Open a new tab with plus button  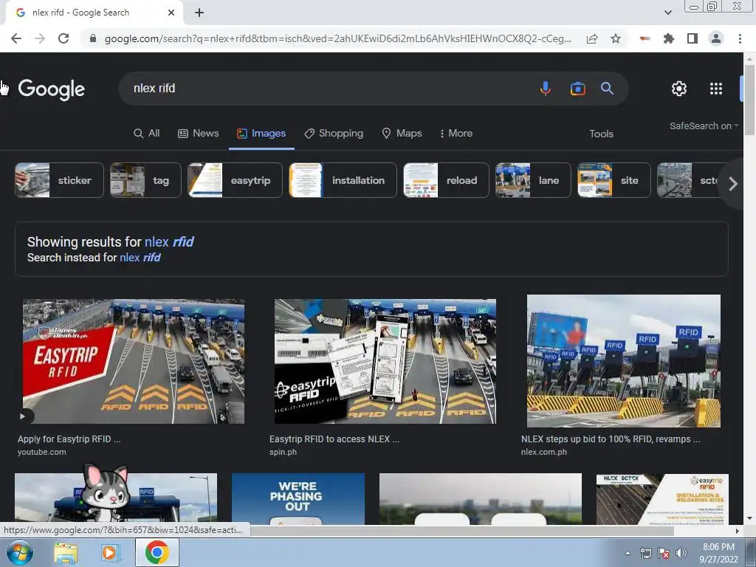click(x=199, y=13)
